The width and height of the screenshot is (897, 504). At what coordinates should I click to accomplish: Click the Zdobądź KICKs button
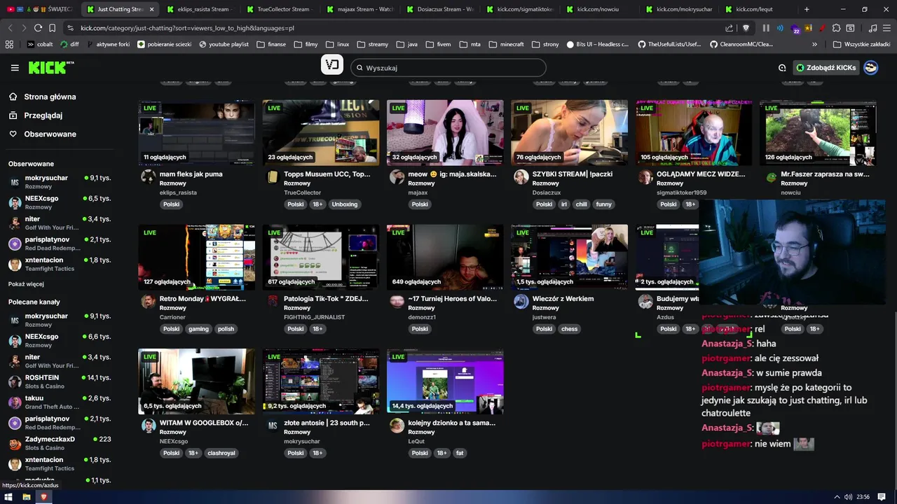[x=826, y=68]
